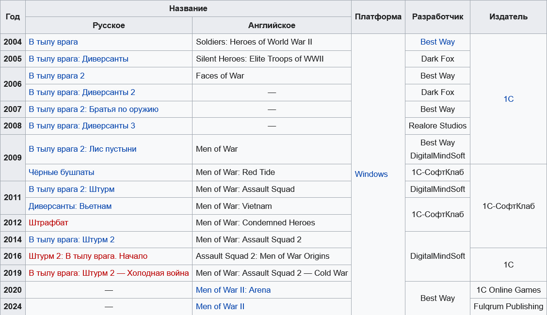Click the Best Way developer link
Image resolution: width=547 pixels, height=315 pixels.
[x=437, y=42]
